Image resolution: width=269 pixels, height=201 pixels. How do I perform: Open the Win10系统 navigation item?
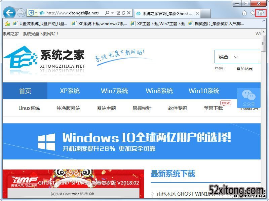[x=204, y=91]
